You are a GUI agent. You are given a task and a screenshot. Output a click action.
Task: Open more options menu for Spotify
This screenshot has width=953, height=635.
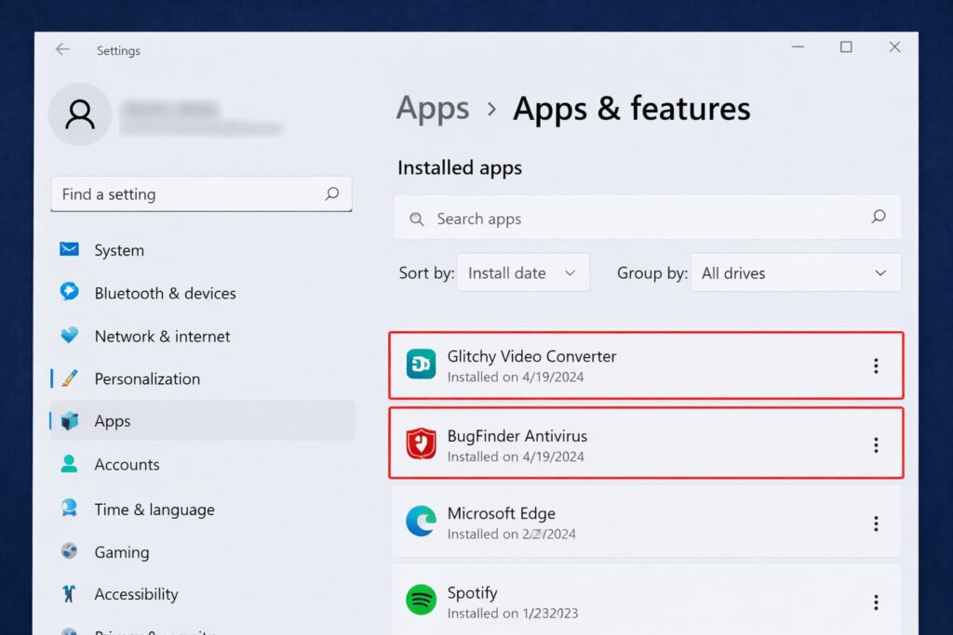coord(875,602)
